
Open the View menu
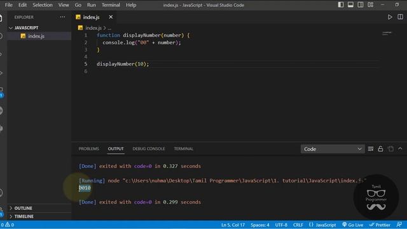64,5
